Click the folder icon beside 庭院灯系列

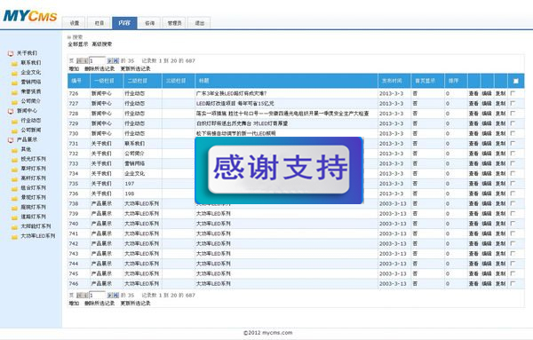tap(14, 208)
